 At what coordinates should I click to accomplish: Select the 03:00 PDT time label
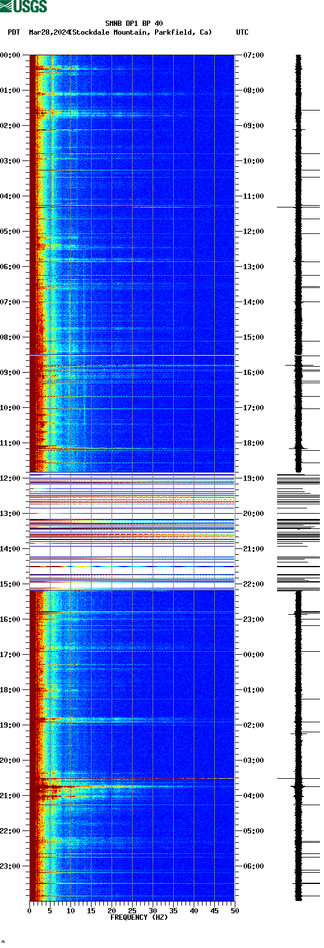tap(10, 161)
